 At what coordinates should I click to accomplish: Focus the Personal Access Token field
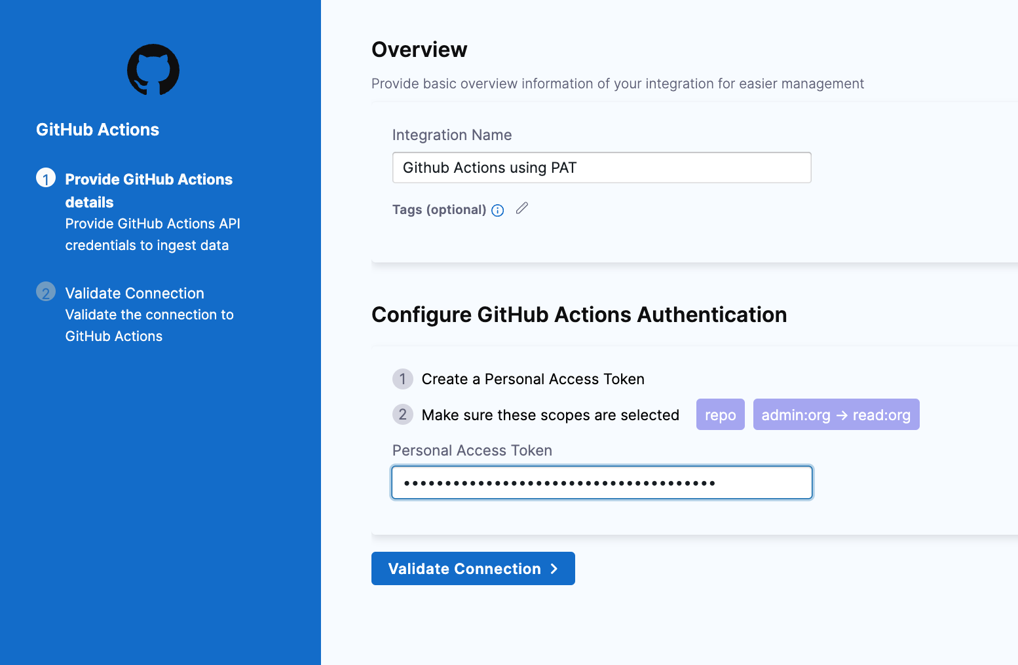(x=601, y=482)
